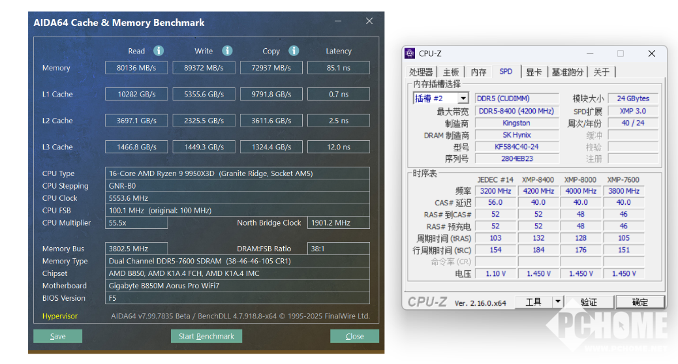Click the serial number 2804EB23
This screenshot has height=364, width=678.
(x=517, y=159)
